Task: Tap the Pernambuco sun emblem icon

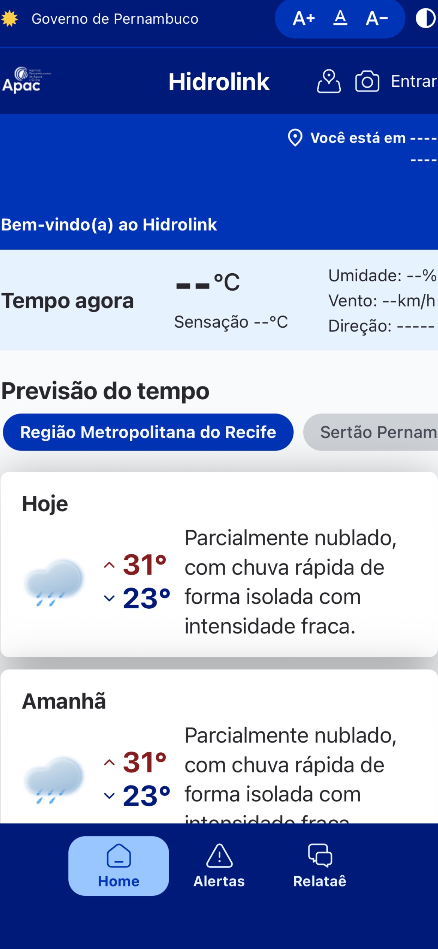Action: coord(10,19)
